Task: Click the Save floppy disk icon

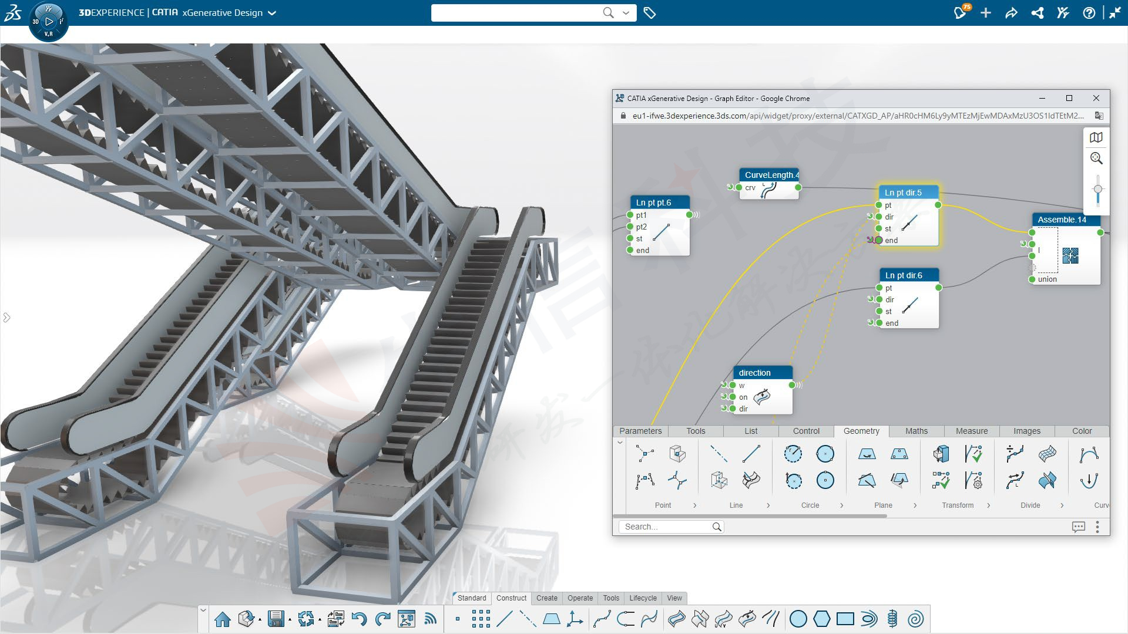Action: (x=276, y=619)
